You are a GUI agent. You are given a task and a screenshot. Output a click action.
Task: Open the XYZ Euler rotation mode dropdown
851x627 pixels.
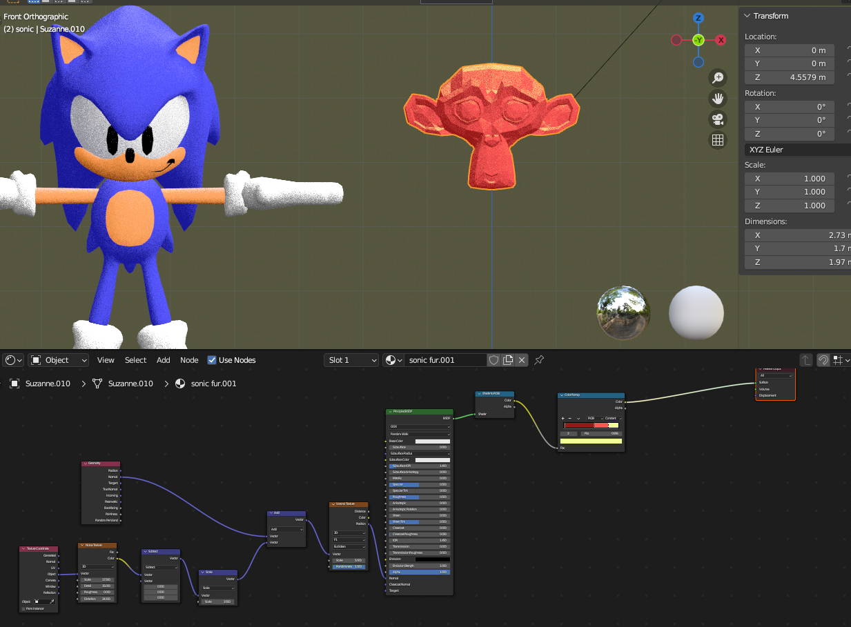798,150
